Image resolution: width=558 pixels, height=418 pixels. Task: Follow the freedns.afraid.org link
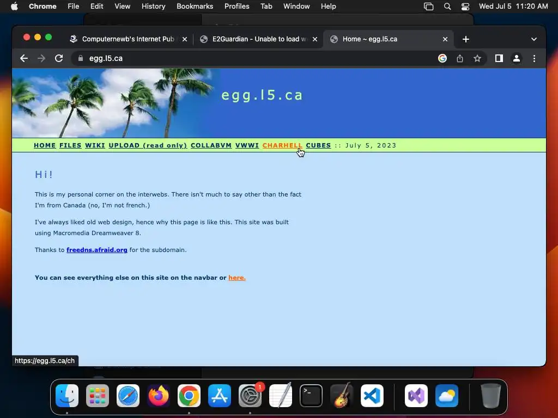97,250
